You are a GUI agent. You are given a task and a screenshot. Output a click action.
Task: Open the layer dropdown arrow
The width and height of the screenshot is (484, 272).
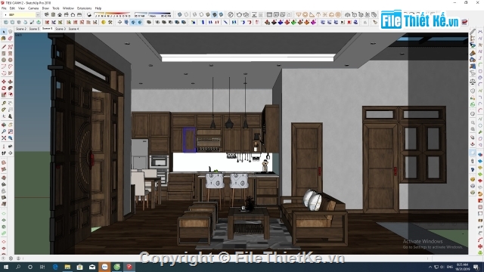(x=38, y=14)
